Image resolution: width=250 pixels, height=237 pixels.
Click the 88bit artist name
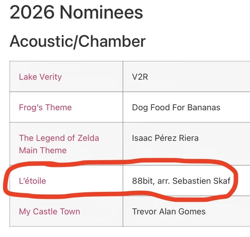click(x=142, y=181)
